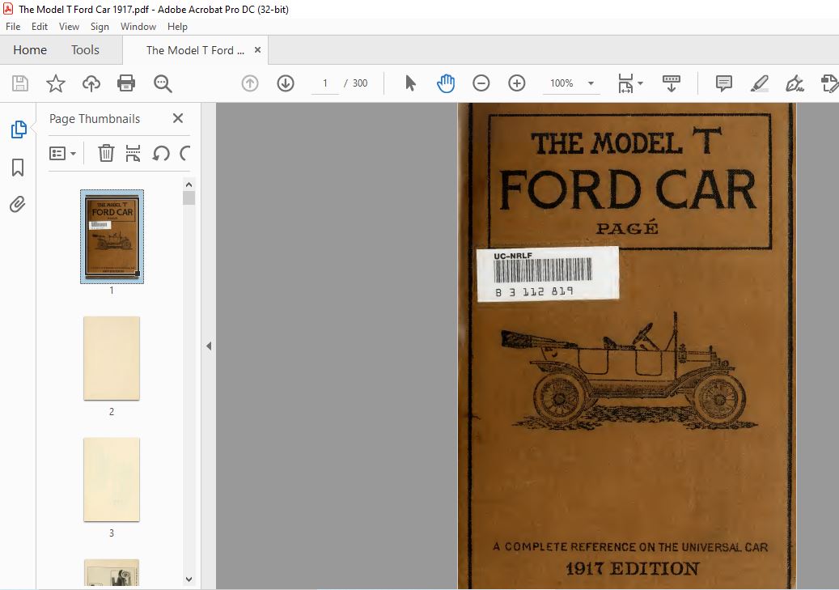
Task: Open the View menu
Action: [x=69, y=26]
